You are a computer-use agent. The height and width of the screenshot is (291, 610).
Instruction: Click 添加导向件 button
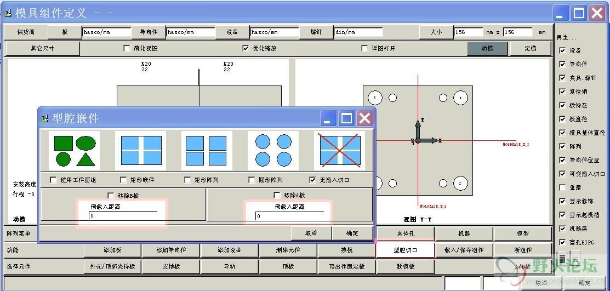click(x=171, y=250)
